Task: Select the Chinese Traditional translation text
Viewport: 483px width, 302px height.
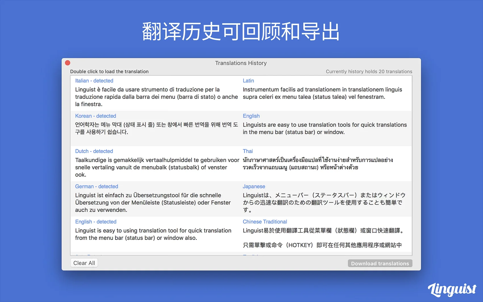Action: tap(323, 238)
